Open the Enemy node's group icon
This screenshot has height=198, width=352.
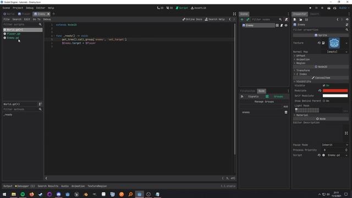(277, 25)
